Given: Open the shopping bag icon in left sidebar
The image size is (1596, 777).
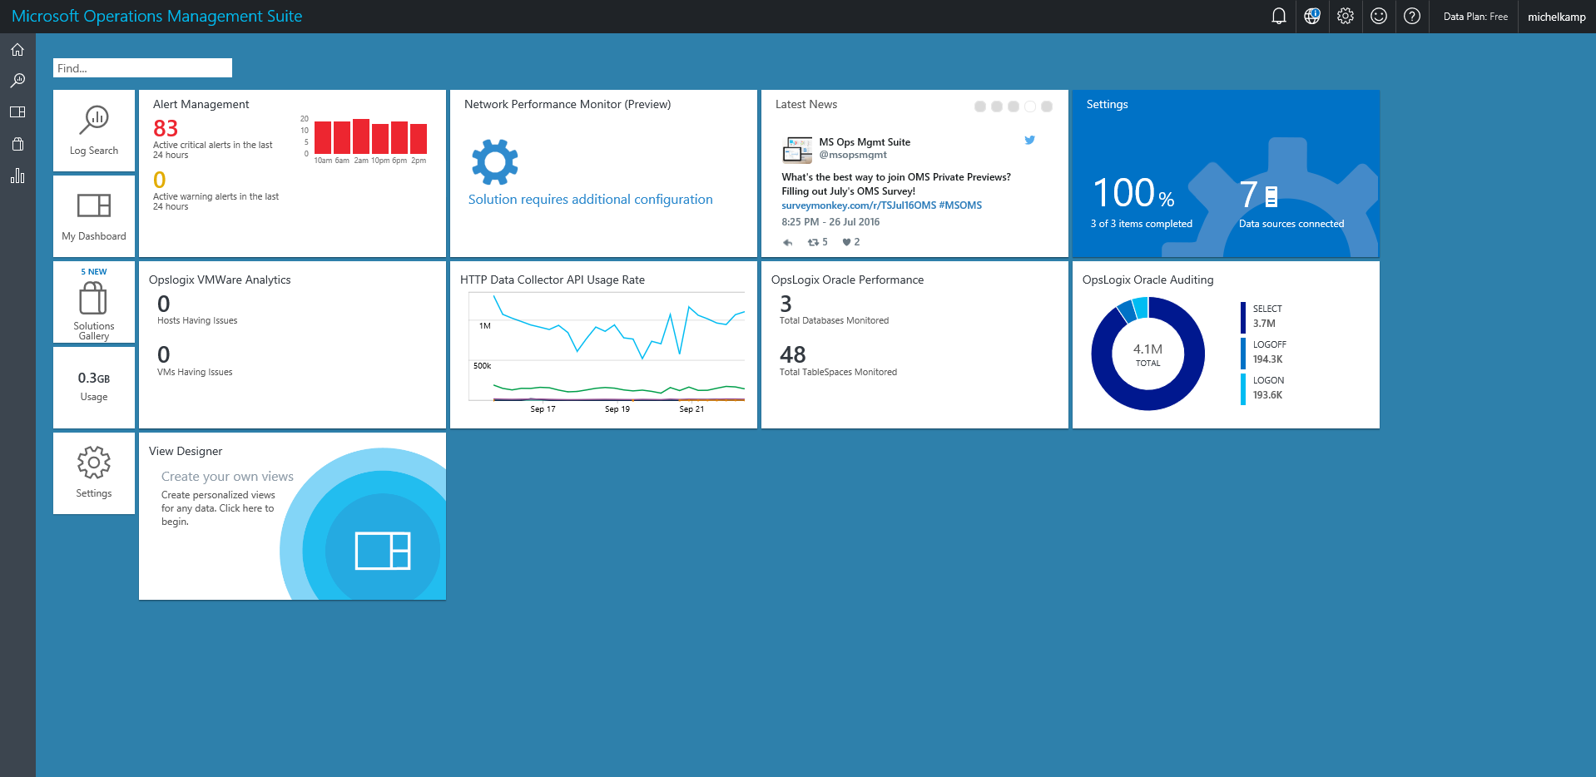Looking at the screenshot, I should tap(17, 144).
